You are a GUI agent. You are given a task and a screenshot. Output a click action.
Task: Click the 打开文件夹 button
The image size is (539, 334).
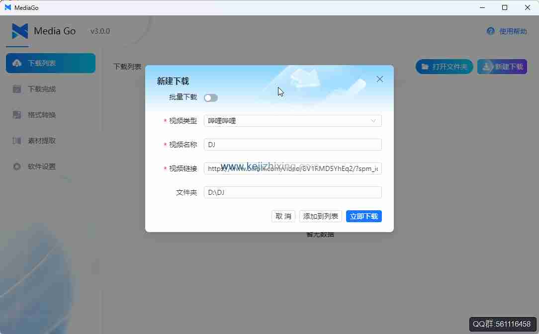pyautogui.click(x=444, y=66)
